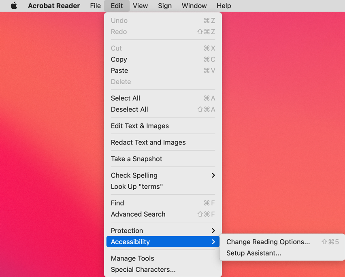Open the Window menu
Viewport: 345px width, 277px height.
(194, 6)
